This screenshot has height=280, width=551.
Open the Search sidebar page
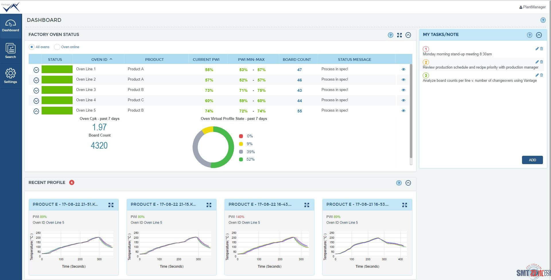click(x=11, y=51)
